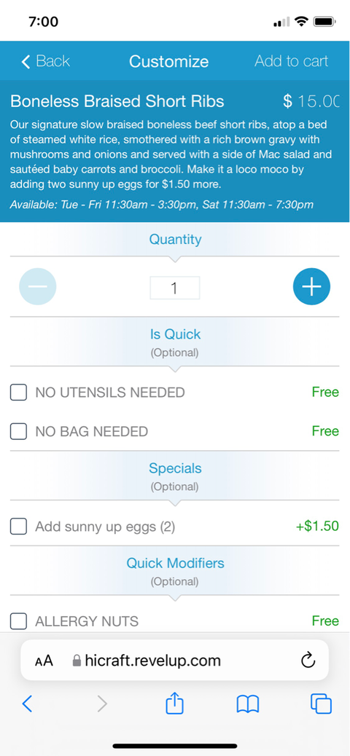The height and width of the screenshot is (756, 350).
Task: Check the NO UTENSILS NEEDED box
Action: click(x=18, y=393)
